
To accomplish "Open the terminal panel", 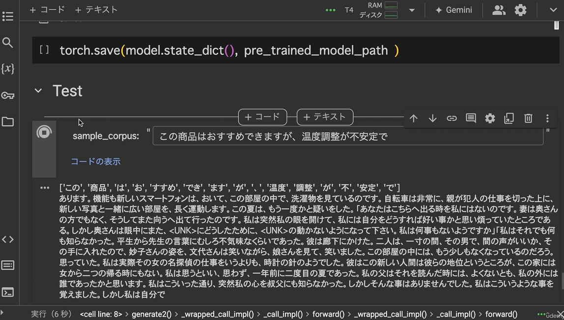I will (8, 293).
